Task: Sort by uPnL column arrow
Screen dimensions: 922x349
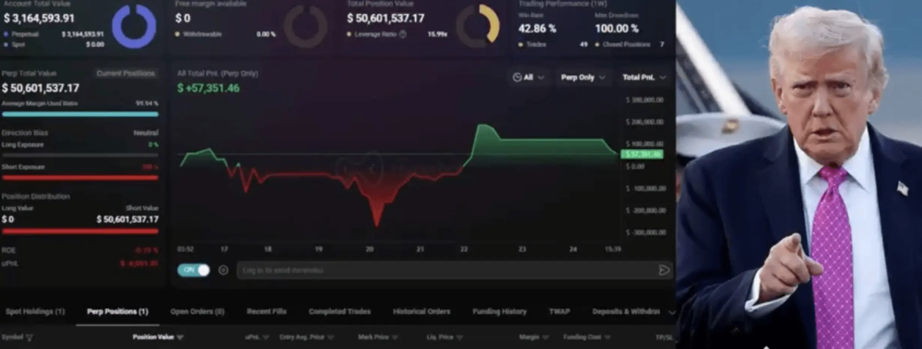Action: (266, 337)
